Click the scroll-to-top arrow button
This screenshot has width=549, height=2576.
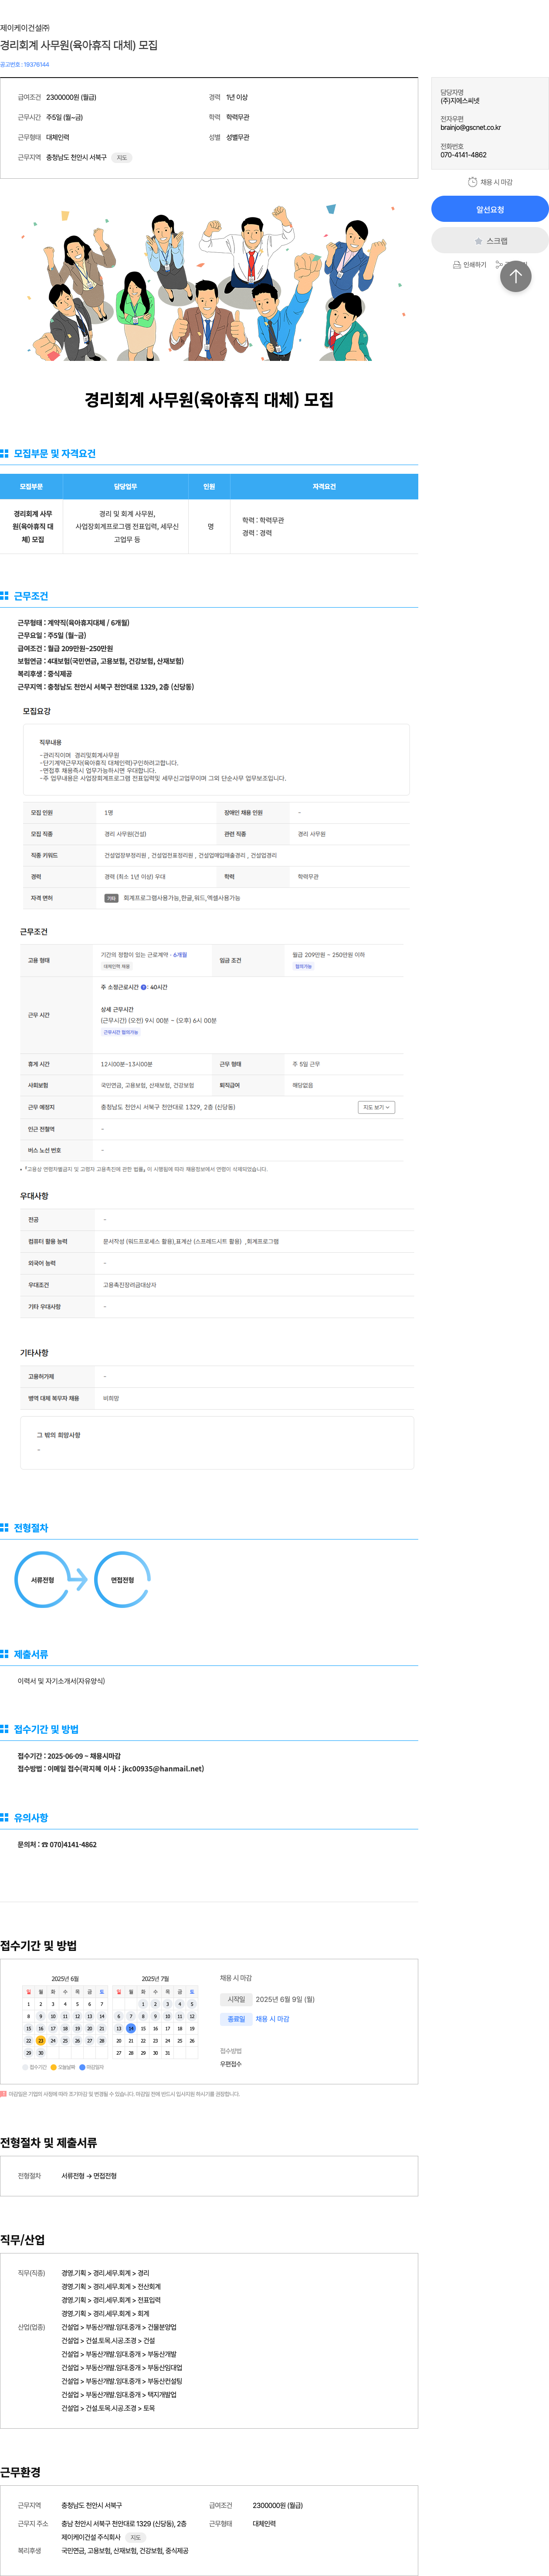[516, 276]
